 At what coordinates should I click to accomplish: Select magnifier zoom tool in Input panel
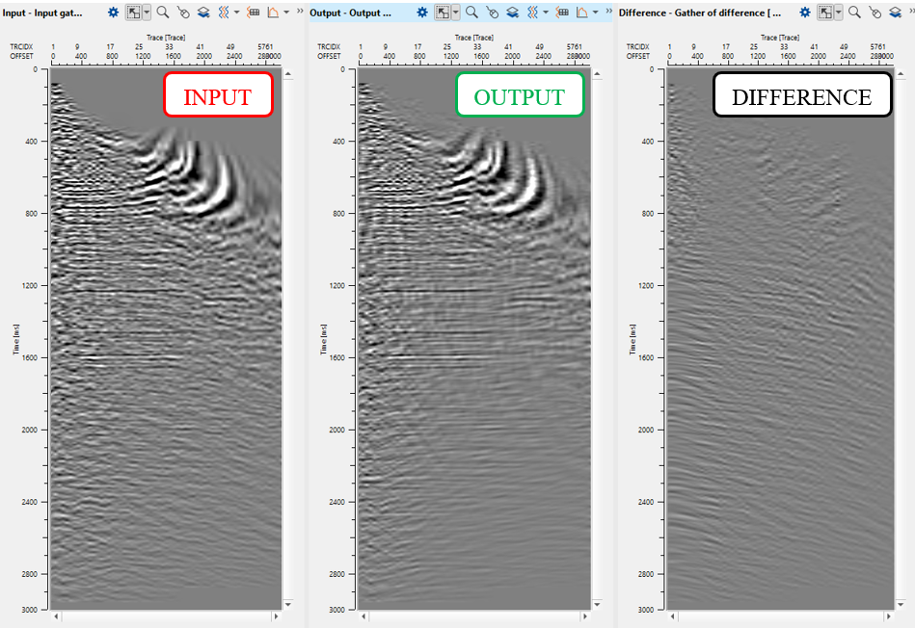(162, 13)
